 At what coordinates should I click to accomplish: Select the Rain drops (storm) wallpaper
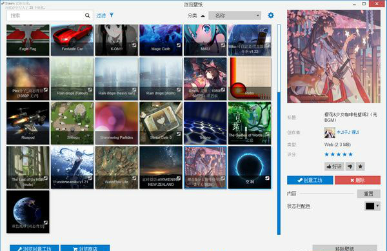click(x=161, y=79)
